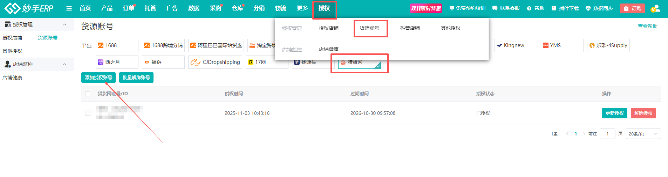This screenshot has height=177, width=668.
Task: Click the page jump input field
Action: [607, 134]
